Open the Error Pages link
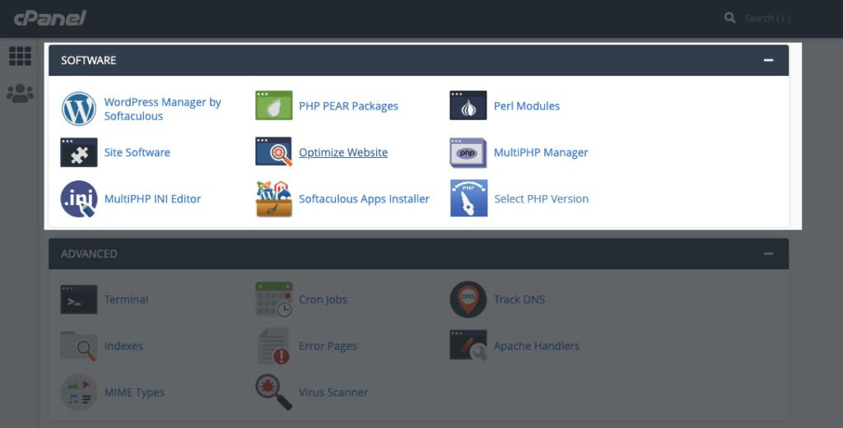The height and width of the screenshot is (428, 843). tap(328, 347)
